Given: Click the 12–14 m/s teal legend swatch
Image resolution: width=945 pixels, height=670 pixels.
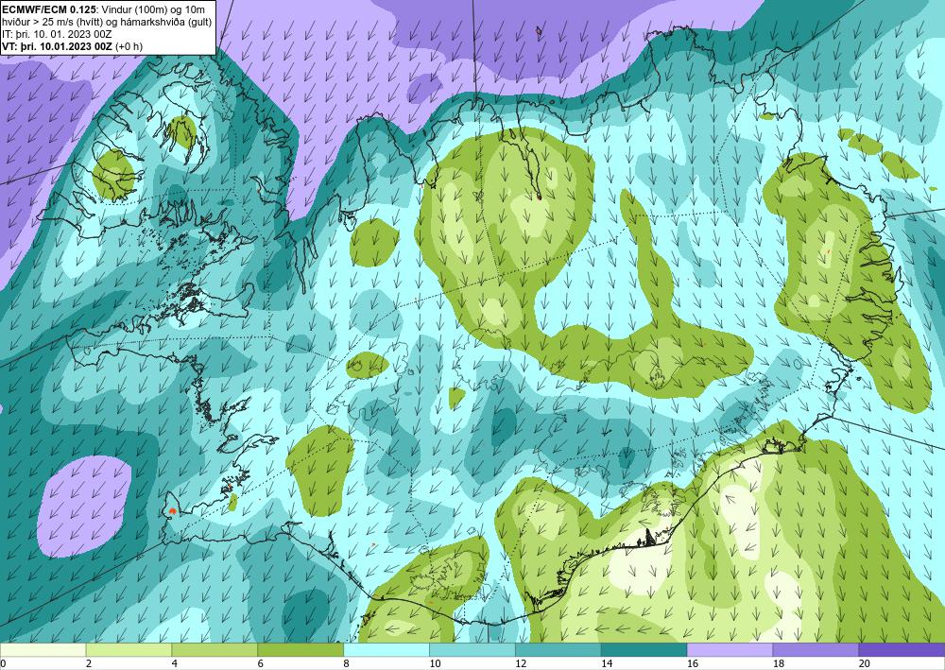Looking at the screenshot, I should point(558,650).
